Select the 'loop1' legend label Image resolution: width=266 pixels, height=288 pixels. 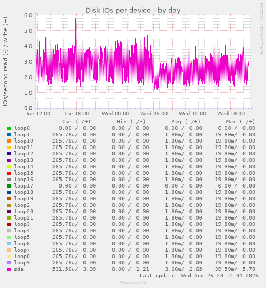pos(22,135)
